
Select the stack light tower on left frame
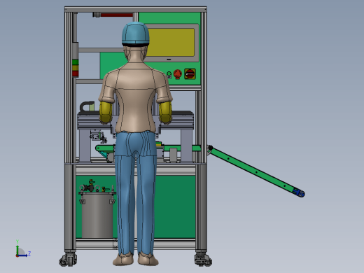[x=75, y=59]
